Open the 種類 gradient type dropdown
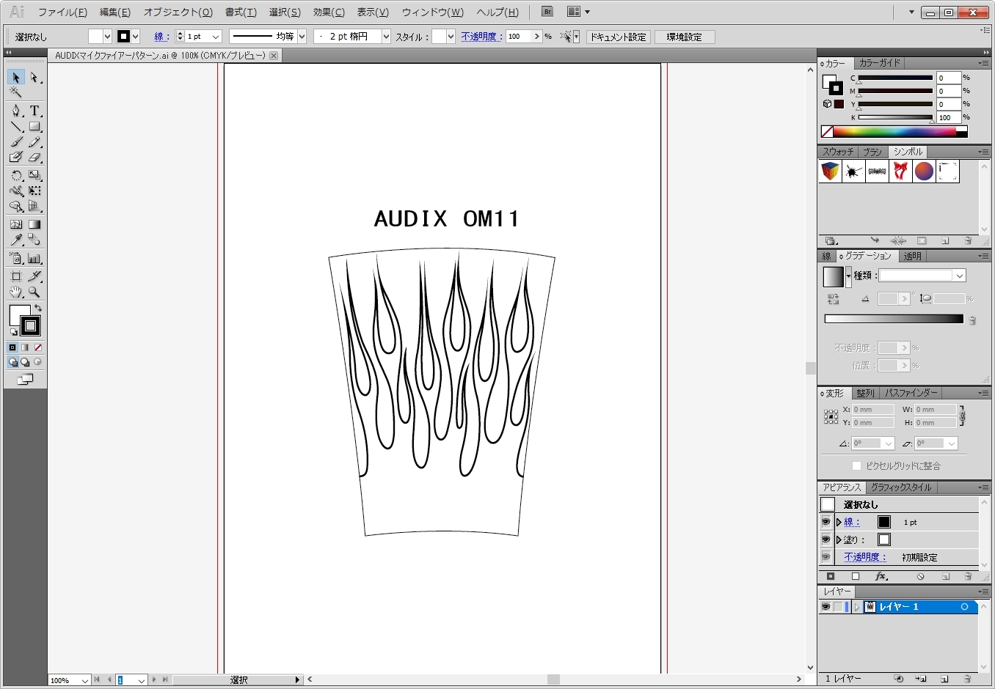Image resolution: width=995 pixels, height=689 pixels. pos(959,276)
